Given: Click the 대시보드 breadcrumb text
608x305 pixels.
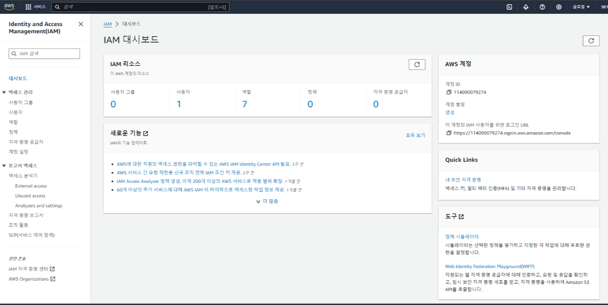Looking at the screenshot, I should point(131,24).
